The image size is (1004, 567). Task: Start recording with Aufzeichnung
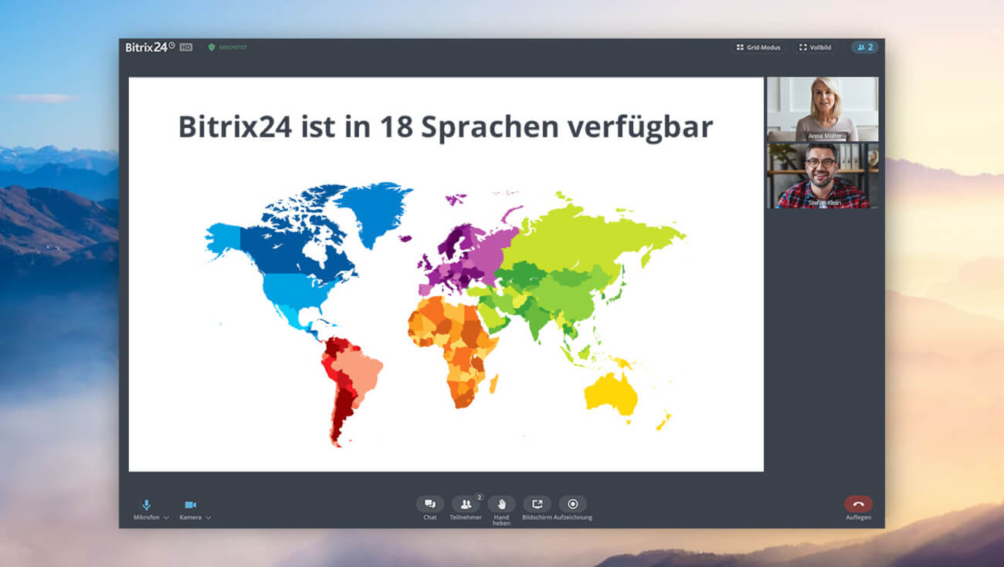point(573,504)
